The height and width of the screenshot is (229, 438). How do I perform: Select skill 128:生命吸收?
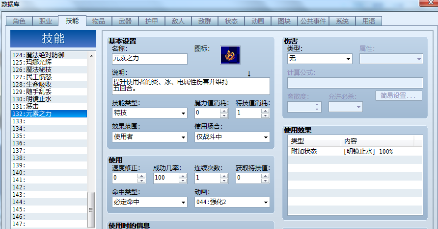click(49, 84)
